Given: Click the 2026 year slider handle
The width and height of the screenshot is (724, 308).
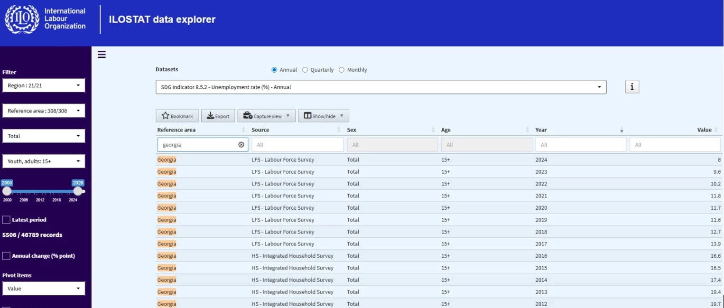Looking at the screenshot, I should coord(77,191).
